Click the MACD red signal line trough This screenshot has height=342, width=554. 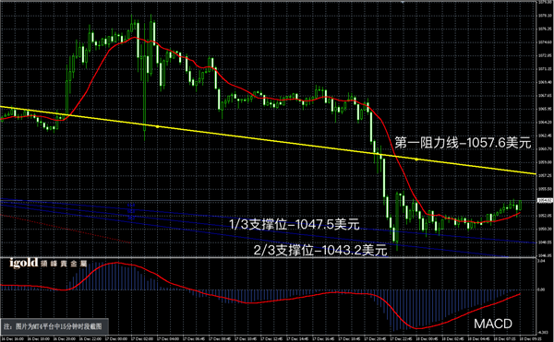[x=418, y=328]
